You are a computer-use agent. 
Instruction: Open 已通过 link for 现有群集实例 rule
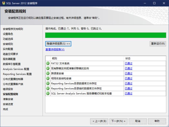128,68
